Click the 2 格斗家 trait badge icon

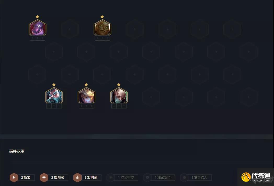tap(44, 177)
